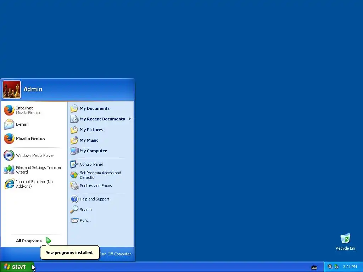This screenshot has width=363, height=272.
Task: Click the Internet Explorer (No Add-ons) icon
Action: coord(10,184)
